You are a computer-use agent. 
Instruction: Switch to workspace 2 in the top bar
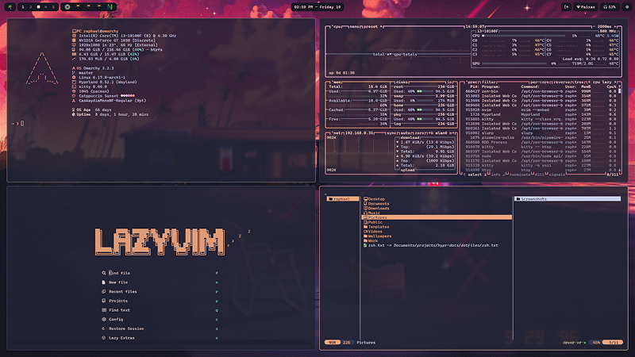30,7
